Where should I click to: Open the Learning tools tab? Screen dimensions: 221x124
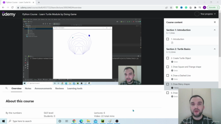click(x=75, y=89)
